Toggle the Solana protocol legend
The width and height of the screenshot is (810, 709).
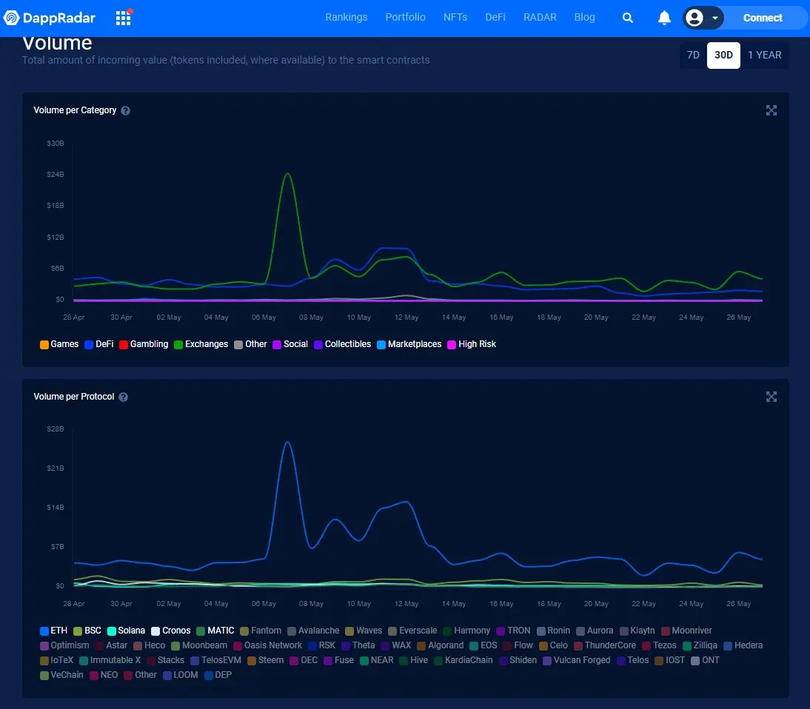[126, 631]
